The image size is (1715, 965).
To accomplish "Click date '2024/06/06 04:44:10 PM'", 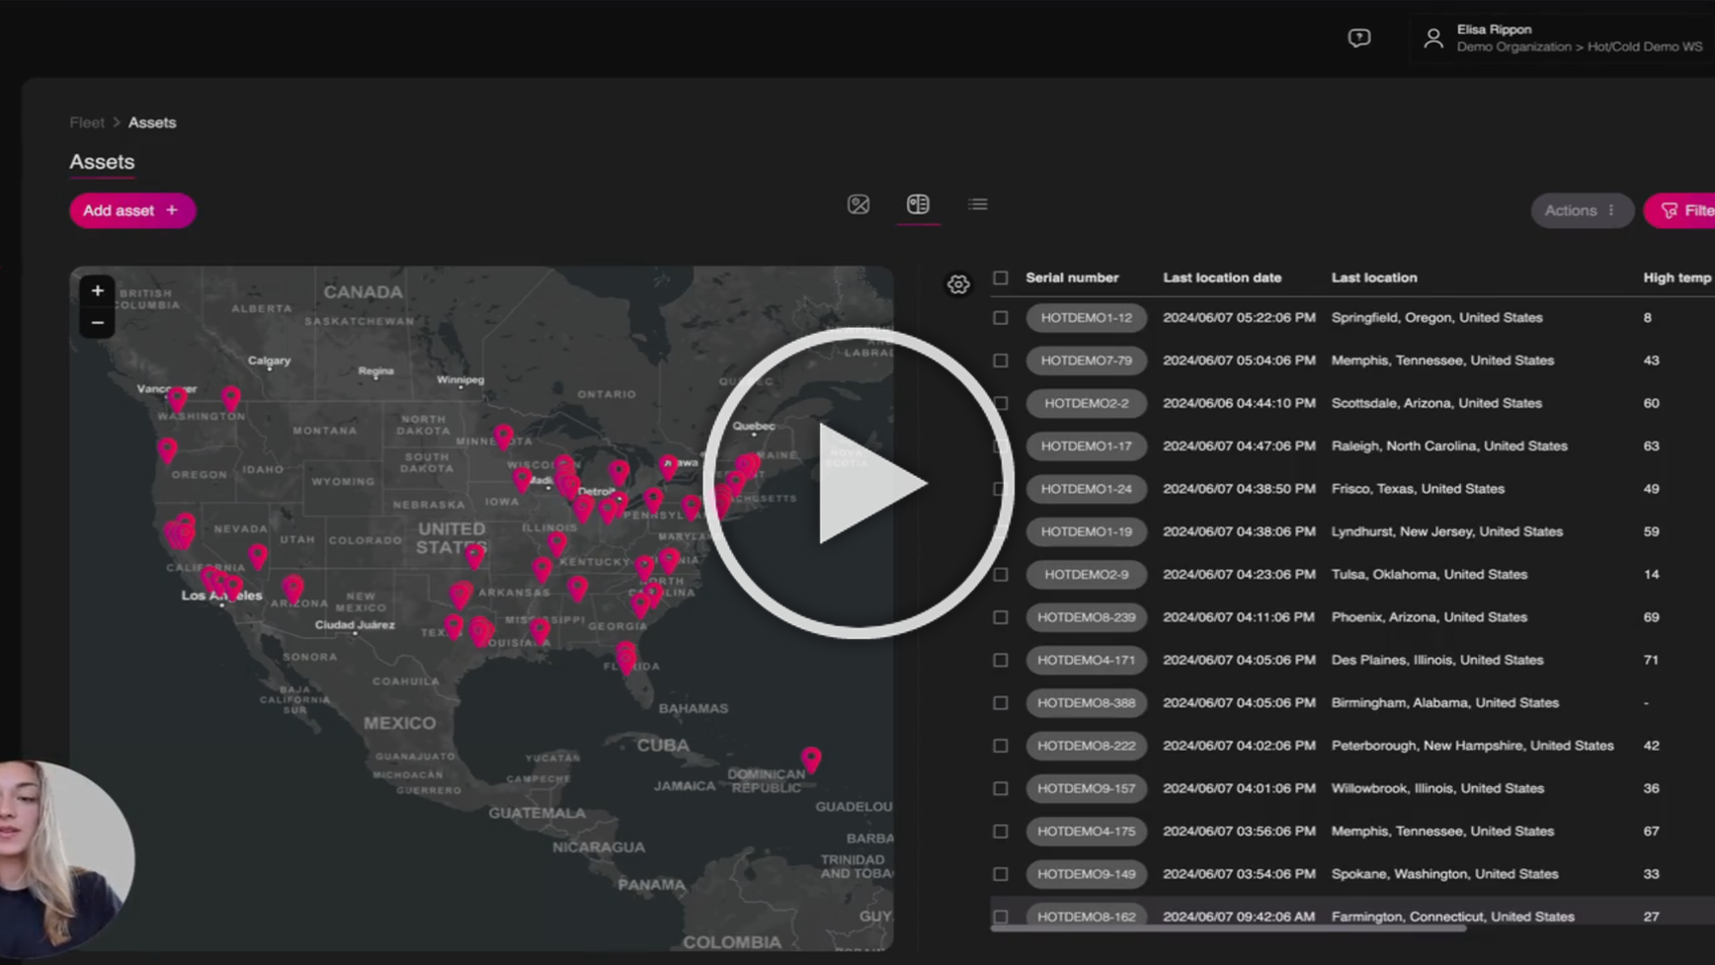I will 1239,403.
